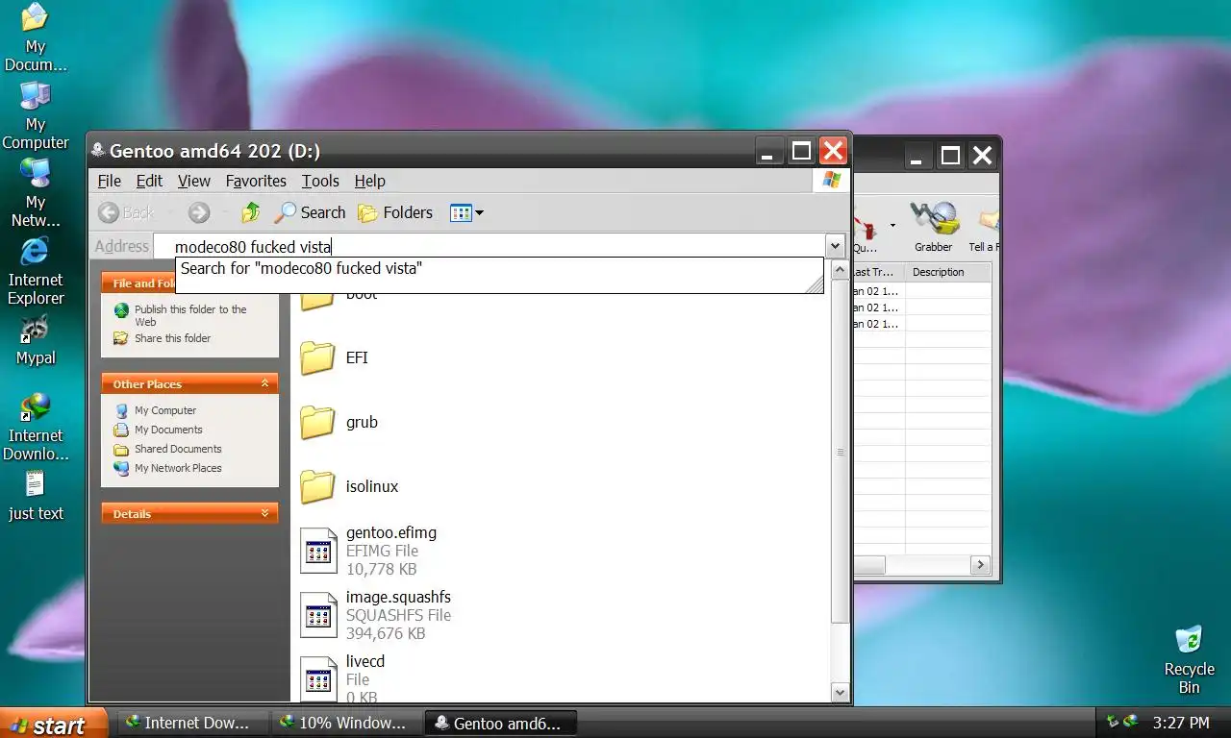Screen dimensions: 1231x738
Task: Go to My Documents in Other Places
Action: (159, 430)
